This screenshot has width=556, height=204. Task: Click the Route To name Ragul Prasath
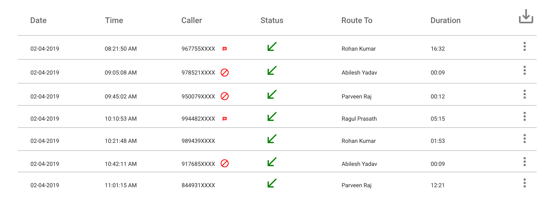click(x=359, y=119)
